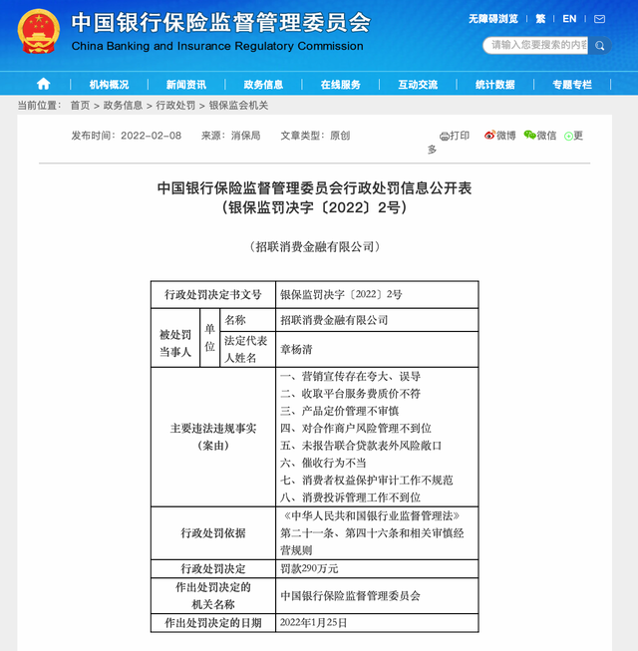Click the search magnifier button
This screenshot has height=651, width=638.
tap(599, 45)
